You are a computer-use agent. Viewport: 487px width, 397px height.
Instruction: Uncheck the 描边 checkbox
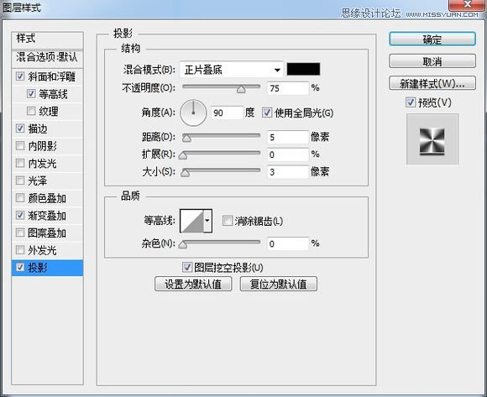20,128
